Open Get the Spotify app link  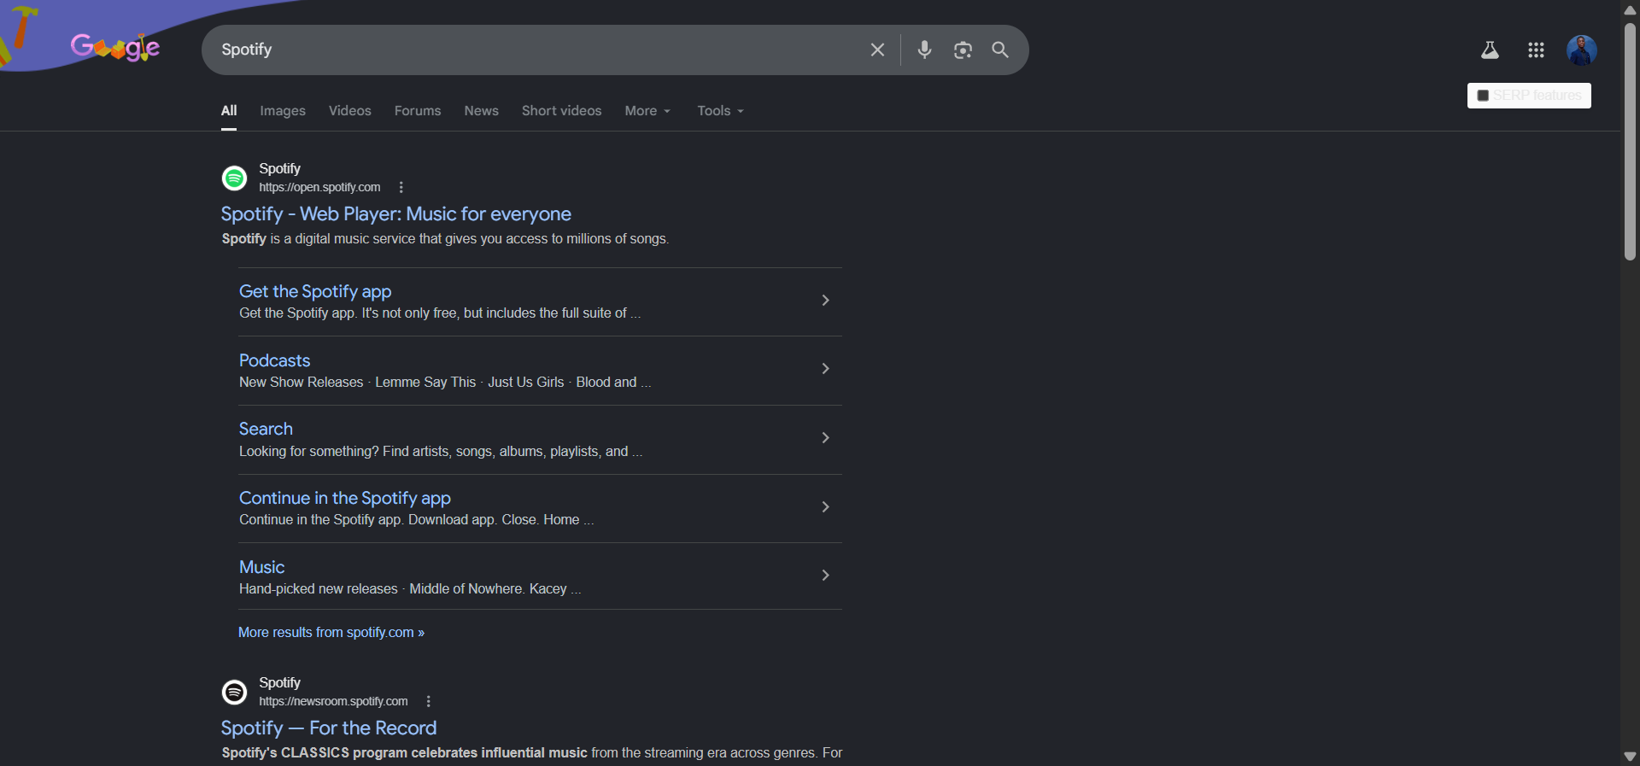pos(315,291)
